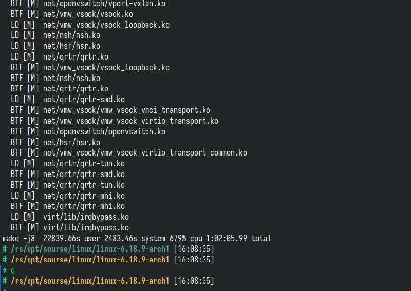
Task: Select the 'BTF [M] net/vmw_vsock/vsock.ko' line
Action: click(x=71, y=14)
